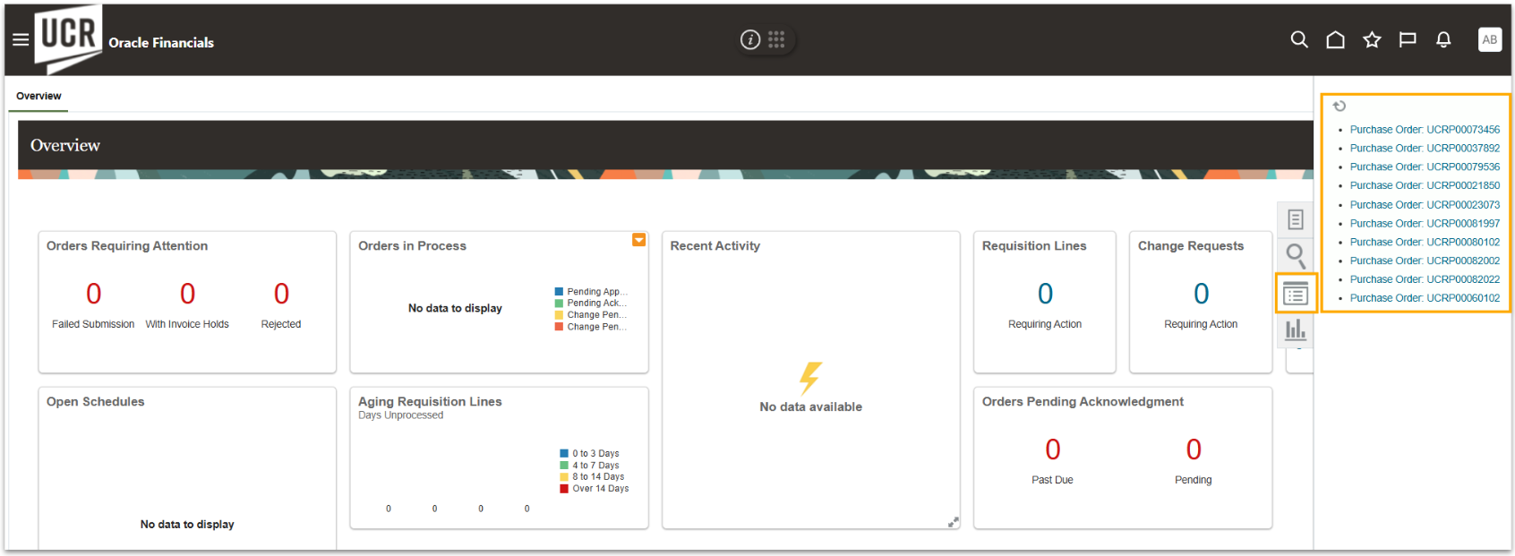Open the Reports bar chart panel
The height and width of the screenshot is (556, 1515).
[x=1295, y=330]
